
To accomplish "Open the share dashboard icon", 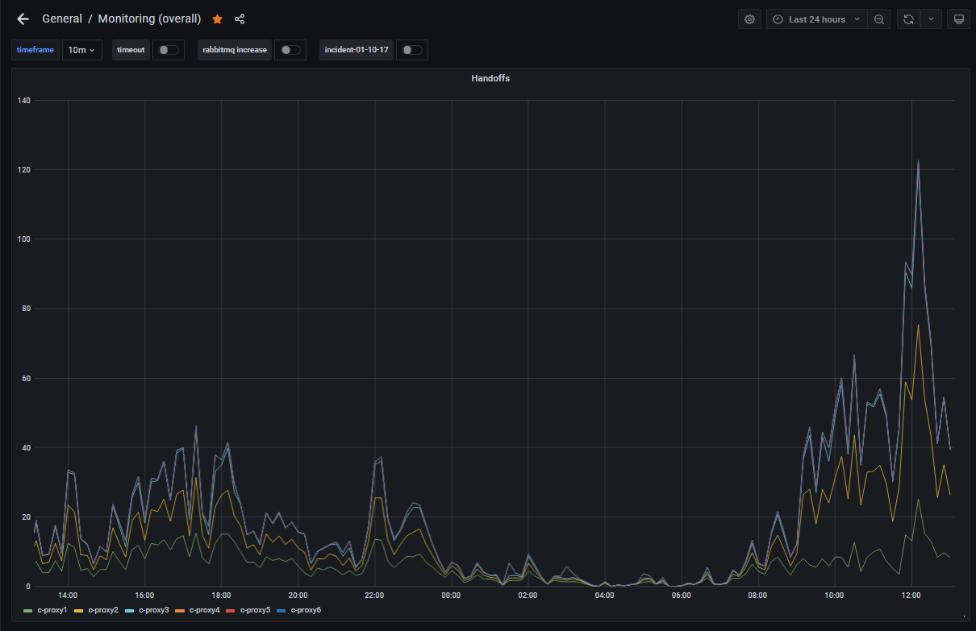I will tap(240, 19).
